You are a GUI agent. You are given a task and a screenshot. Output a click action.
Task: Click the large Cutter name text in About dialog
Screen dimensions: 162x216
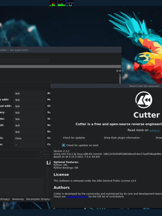click(x=147, y=115)
